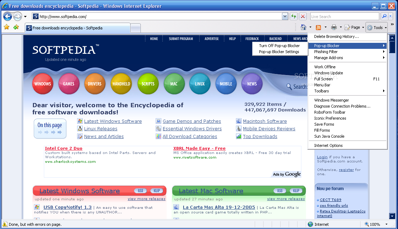Click the Live Search magnifier icon
398x229 pixels.
point(384,17)
